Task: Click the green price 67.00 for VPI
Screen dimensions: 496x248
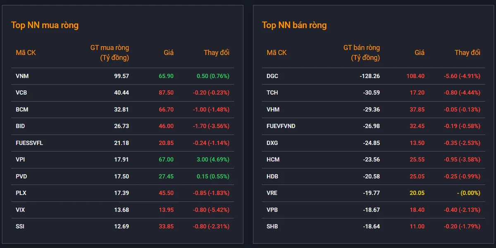Action: click(166, 160)
